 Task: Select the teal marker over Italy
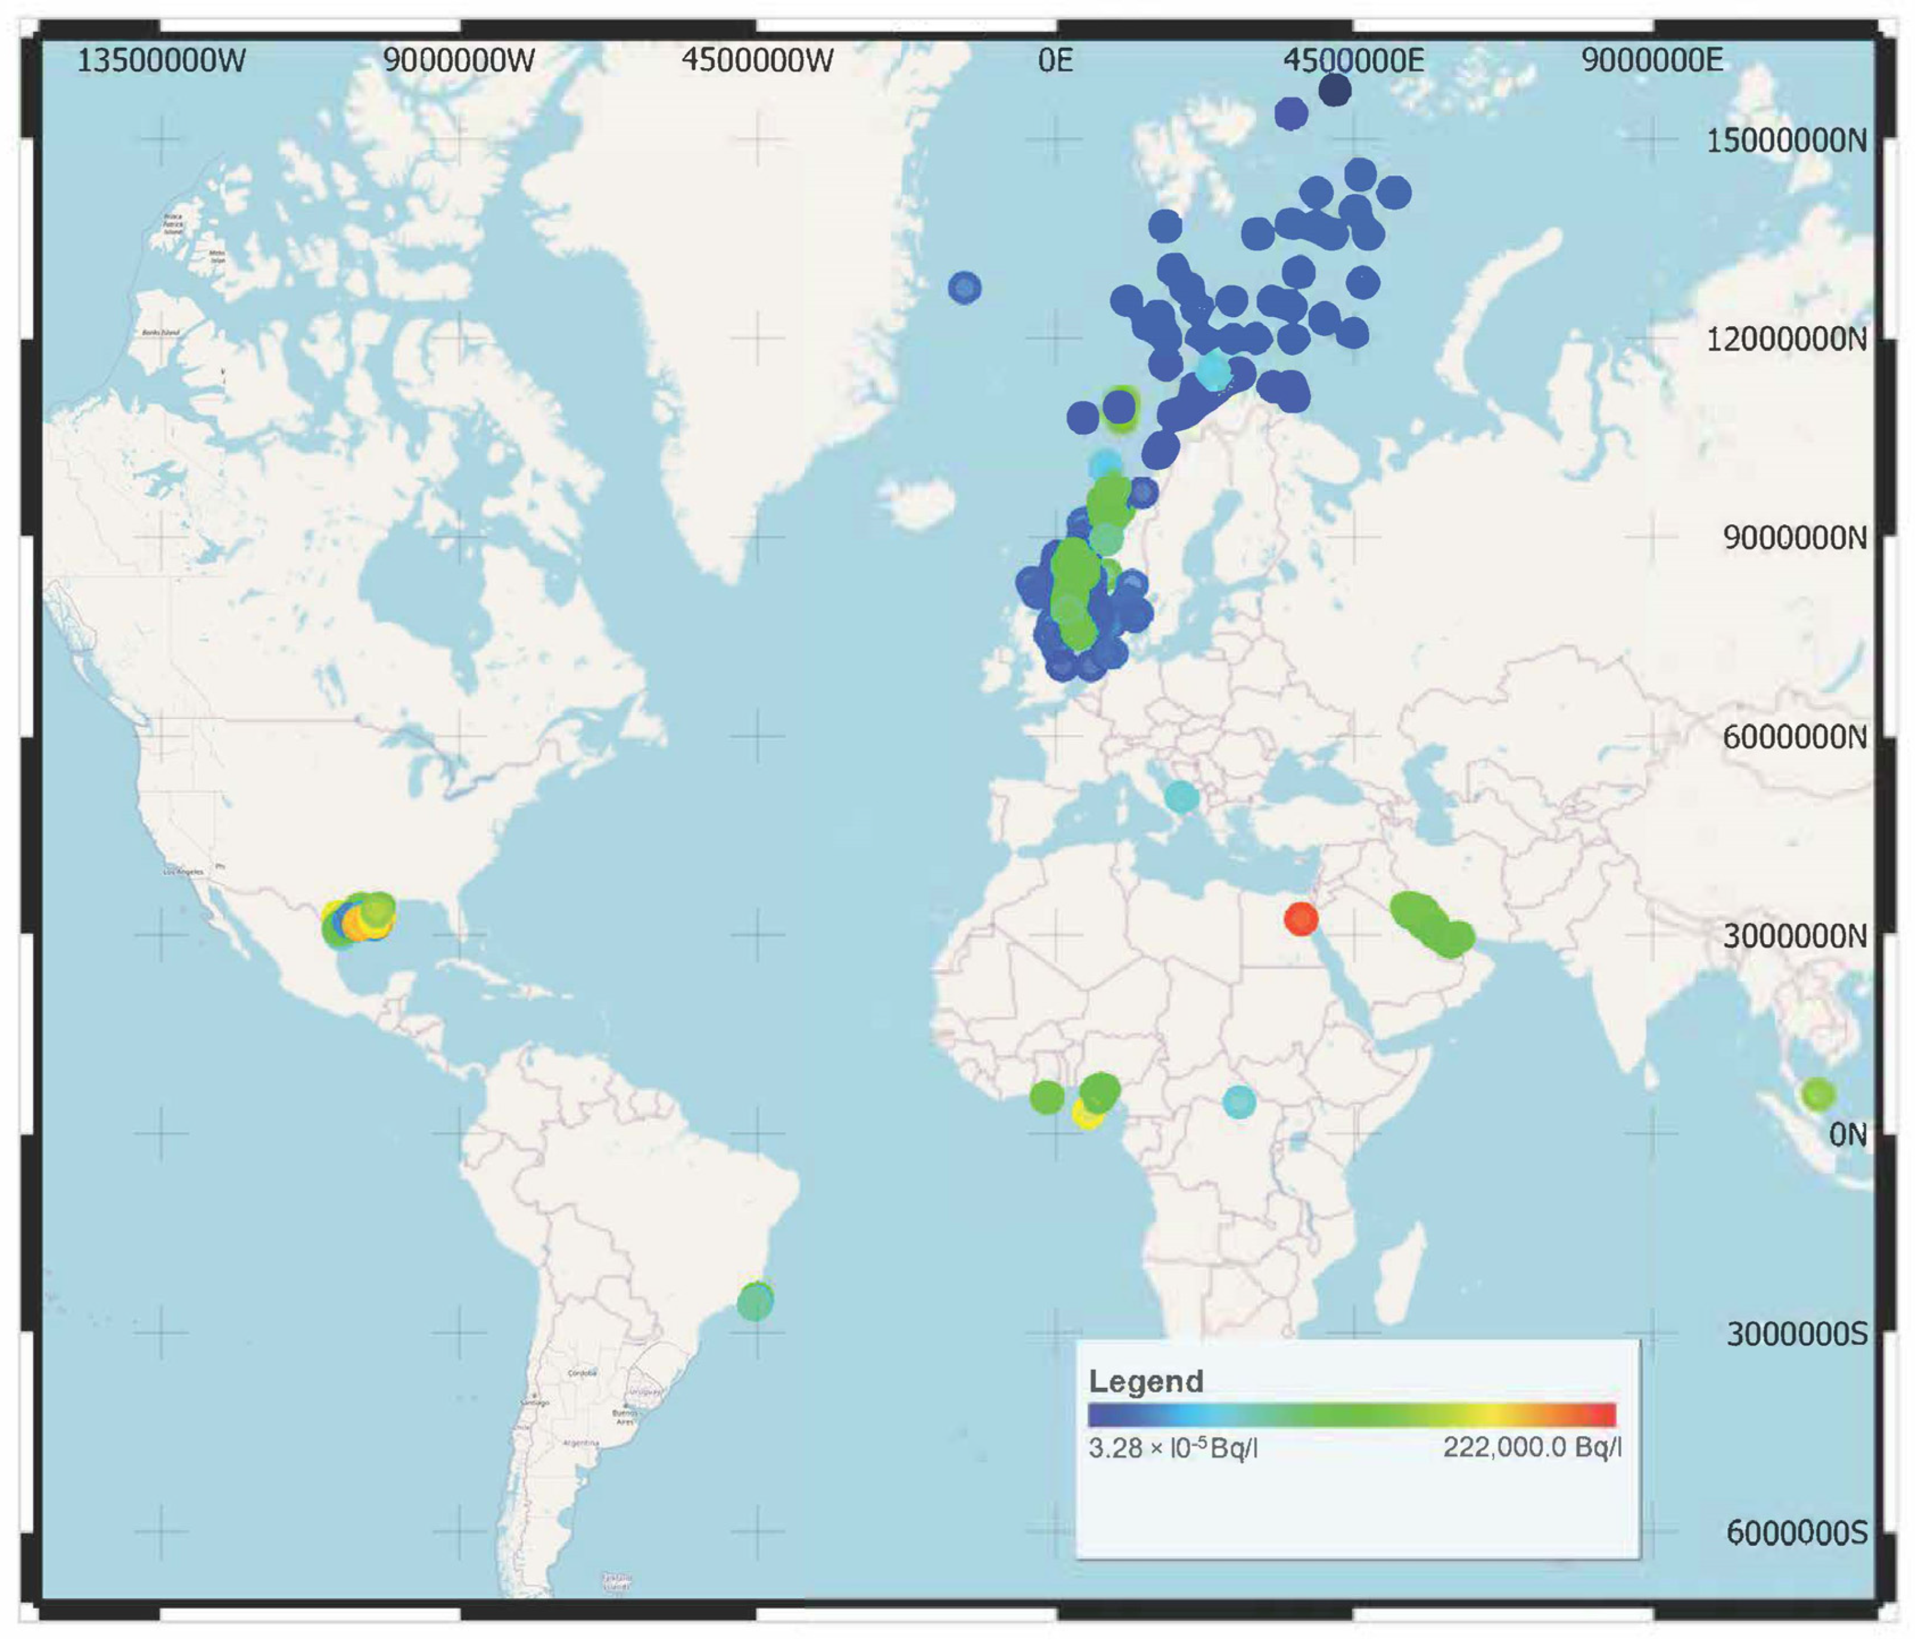tap(1181, 796)
